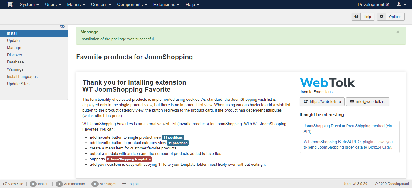
Task: Expand the Extensions dropdown menu
Action: click(166, 5)
